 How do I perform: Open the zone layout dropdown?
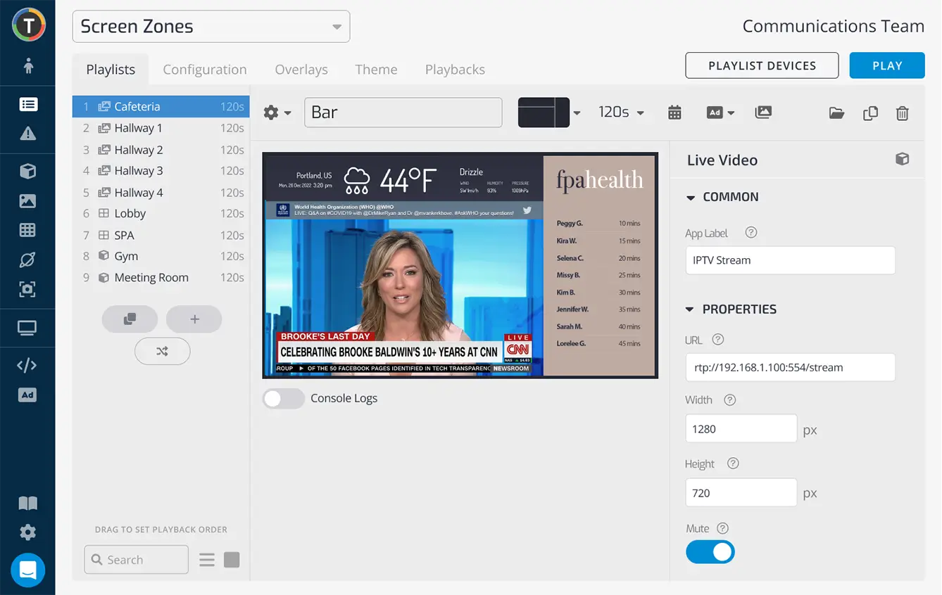click(550, 113)
